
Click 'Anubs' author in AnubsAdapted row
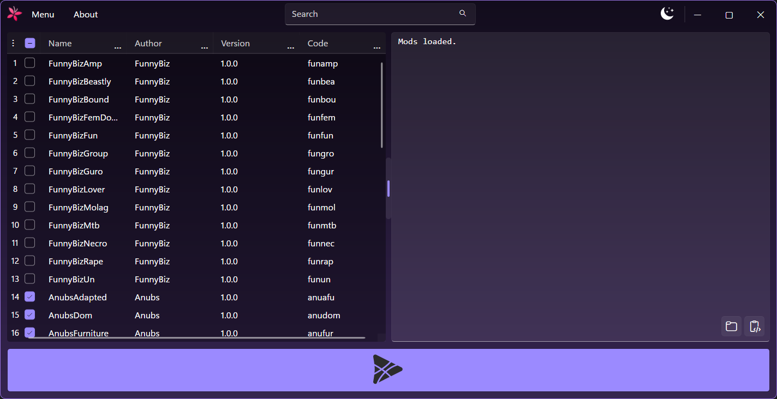pos(147,297)
